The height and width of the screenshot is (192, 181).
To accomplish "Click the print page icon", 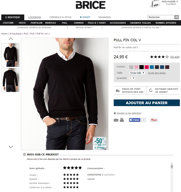I will tap(122, 120).
